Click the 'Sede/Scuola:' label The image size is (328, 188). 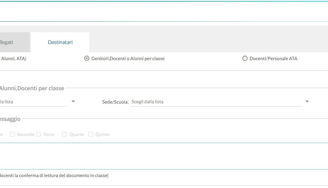[x=115, y=102]
